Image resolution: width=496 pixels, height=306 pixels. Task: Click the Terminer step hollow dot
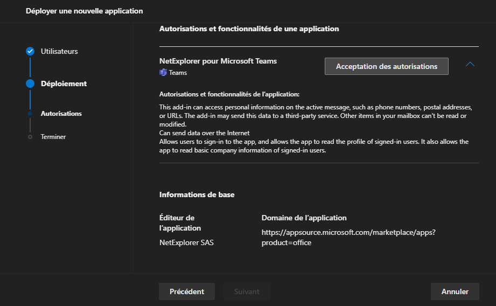30,137
